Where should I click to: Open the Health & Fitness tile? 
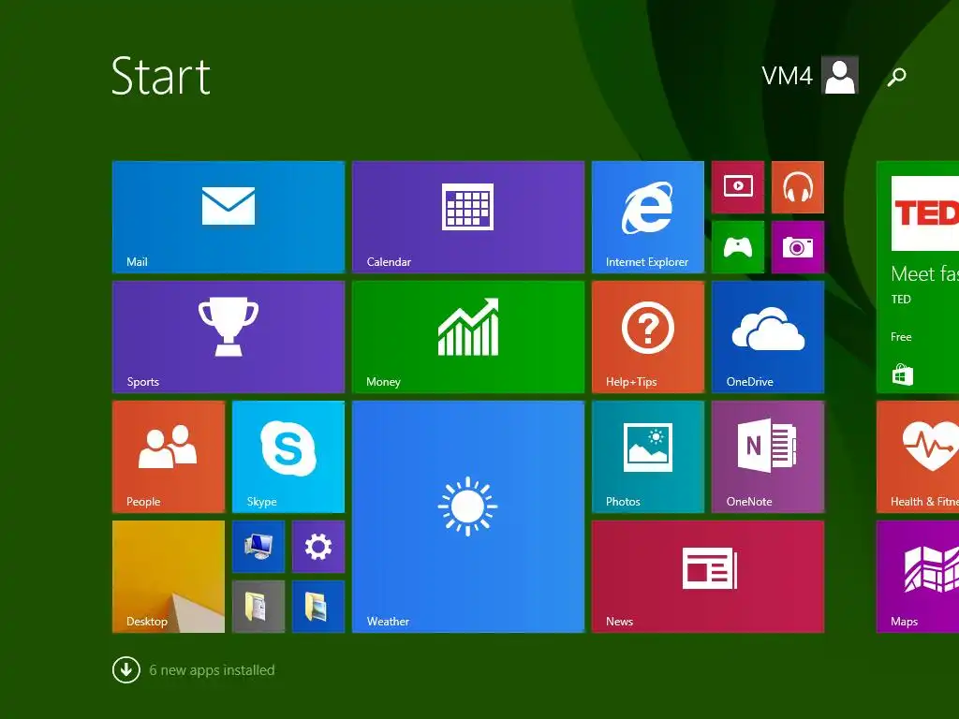point(918,457)
